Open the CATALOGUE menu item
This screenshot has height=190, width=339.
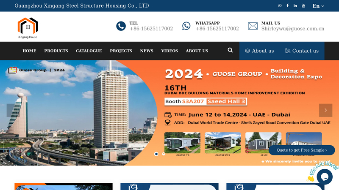point(89,51)
